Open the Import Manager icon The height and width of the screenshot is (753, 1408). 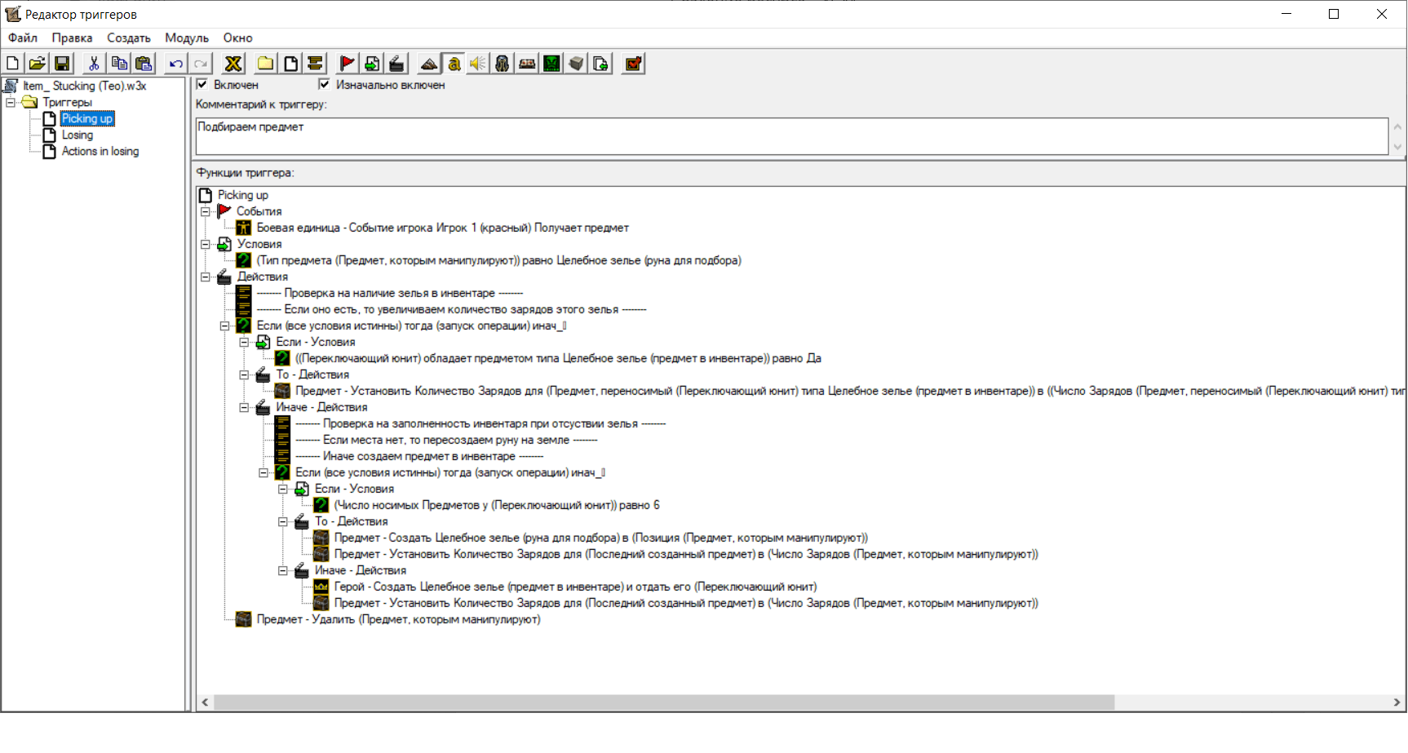tap(600, 64)
